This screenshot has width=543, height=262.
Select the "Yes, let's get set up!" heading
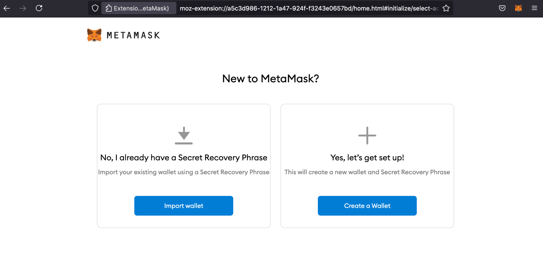367,158
